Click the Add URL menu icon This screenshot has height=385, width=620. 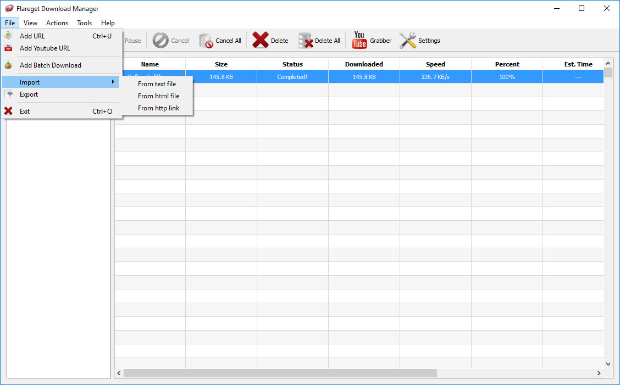tap(8, 36)
